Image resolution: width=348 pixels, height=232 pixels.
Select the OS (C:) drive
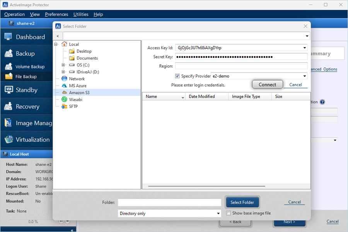point(79,65)
